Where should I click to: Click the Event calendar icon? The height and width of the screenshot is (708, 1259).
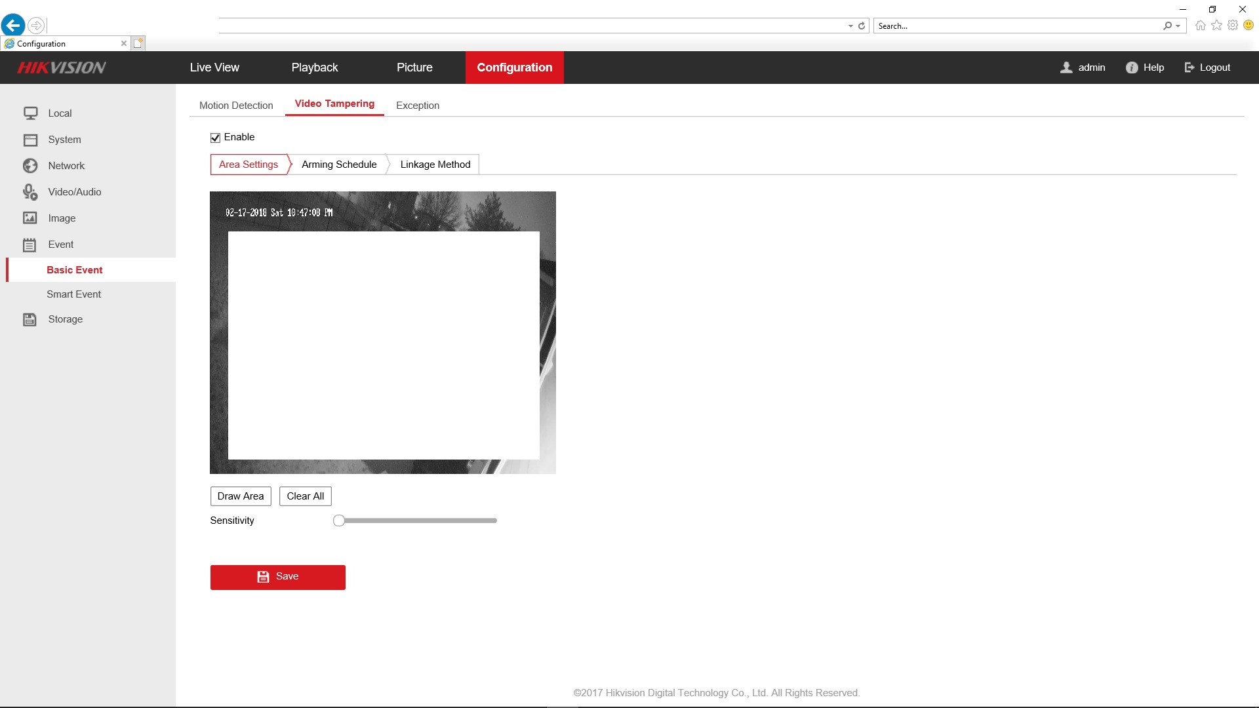click(x=30, y=245)
